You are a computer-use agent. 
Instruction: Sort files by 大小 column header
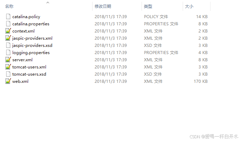point(189,6)
